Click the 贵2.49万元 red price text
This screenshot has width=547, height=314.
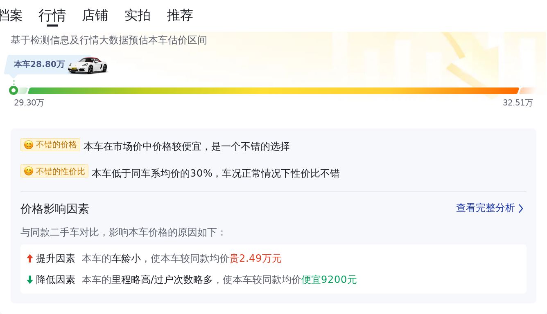point(255,258)
